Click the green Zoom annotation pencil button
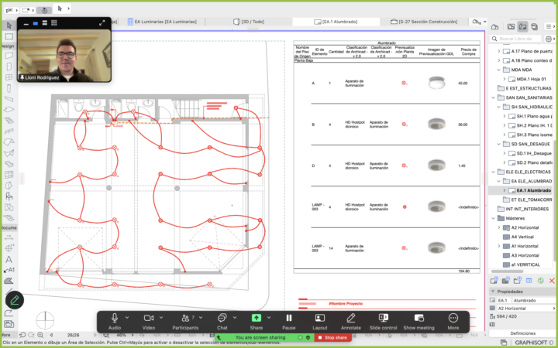This screenshot has width=558, height=348. coord(15,300)
